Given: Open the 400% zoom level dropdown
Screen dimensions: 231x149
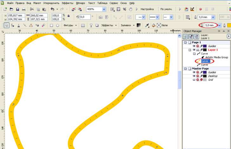Looking at the screenshot, I should pyautogui.click(x=104, y=9).
